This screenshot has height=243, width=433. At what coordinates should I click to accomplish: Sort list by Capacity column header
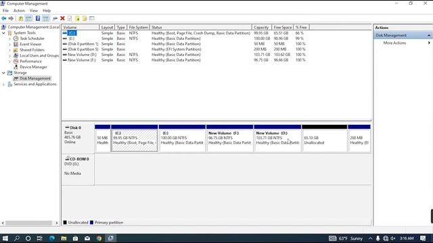262,27
